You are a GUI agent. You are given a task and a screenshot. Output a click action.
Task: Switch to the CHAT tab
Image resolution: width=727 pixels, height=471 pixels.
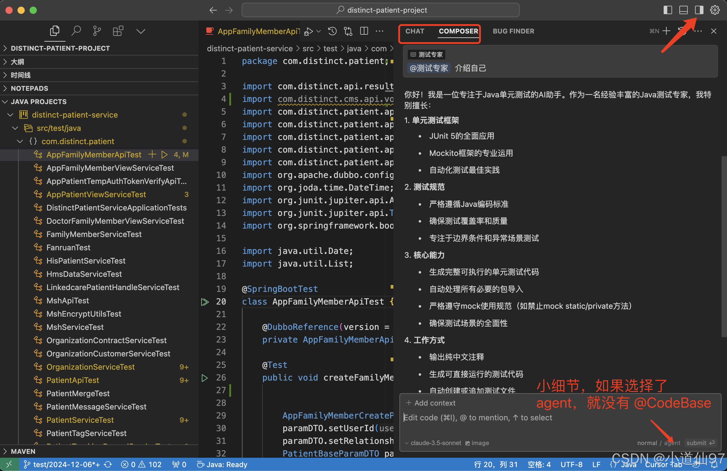click(414, 31)
